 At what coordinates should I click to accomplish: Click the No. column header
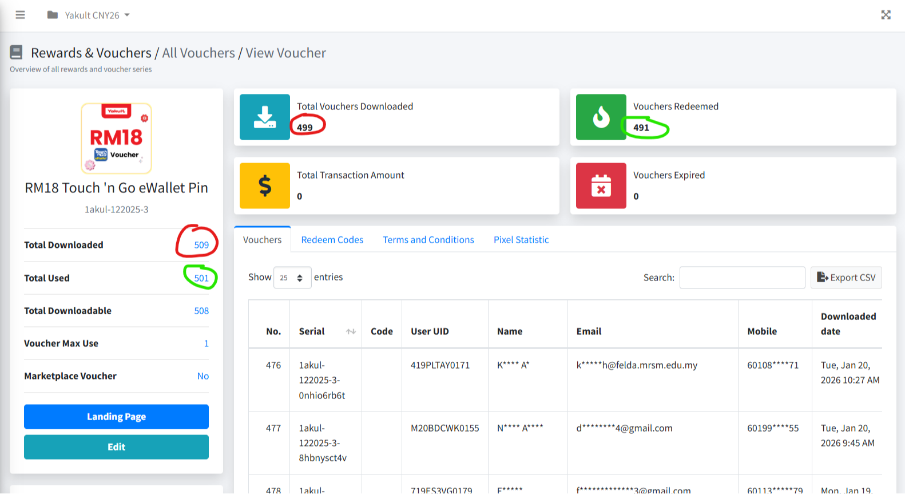(273, 331)
